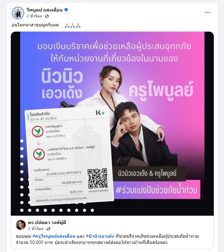
Task: Click shared post 2 ชั่วโมง timestamp
Action: pyautogui.click(x=36, y=229)
